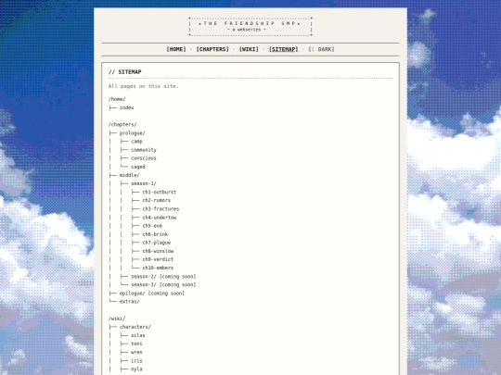Screen dimensions: 501x375
Task: Select the SITEMAP nav link
Action: click(283, 49)
